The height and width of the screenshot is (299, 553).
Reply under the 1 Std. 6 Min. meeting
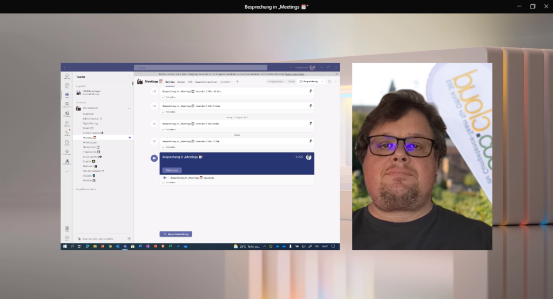coord(169,130)
